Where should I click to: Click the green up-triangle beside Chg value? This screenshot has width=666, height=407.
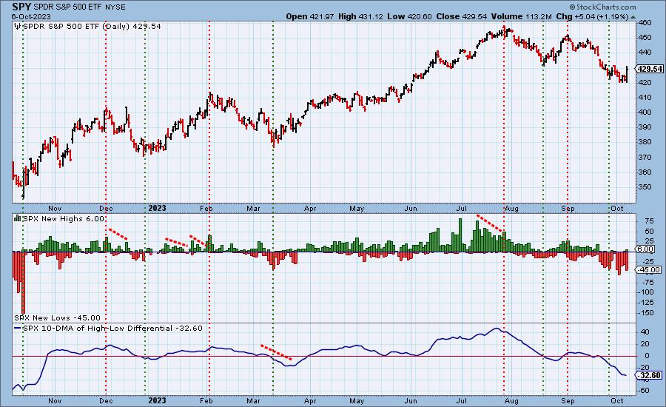pyautogui.click(x=633, y=17)
